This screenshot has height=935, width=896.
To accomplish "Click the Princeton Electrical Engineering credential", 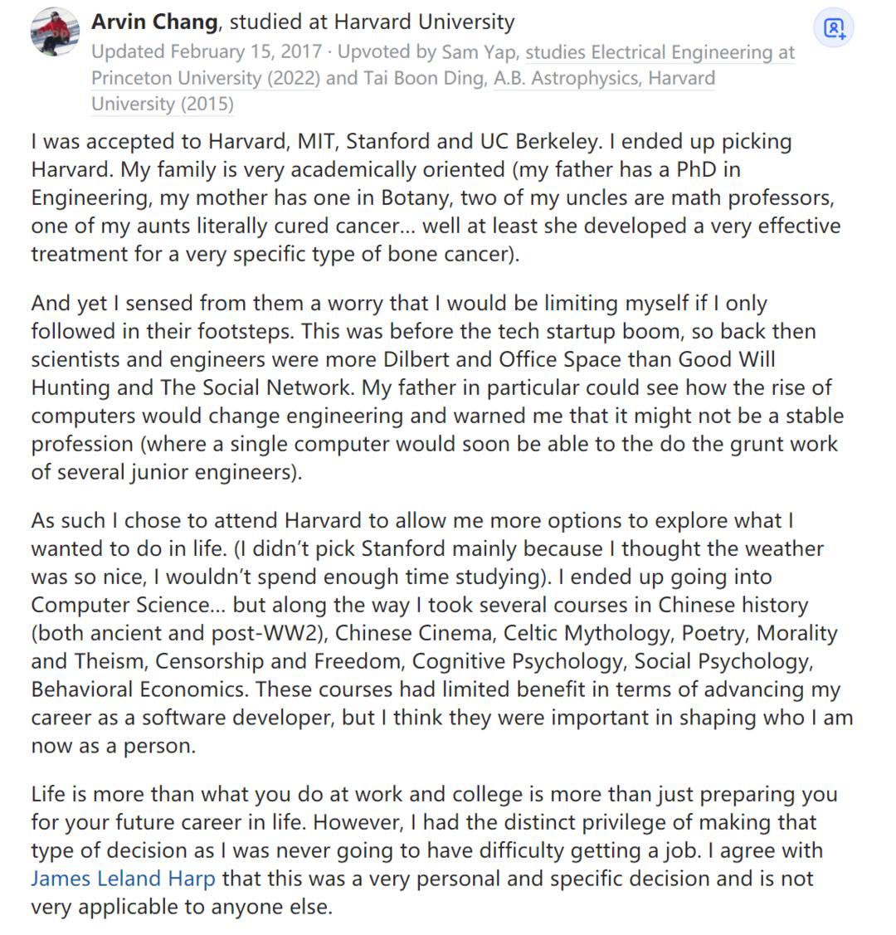I will click(x=660, y=53).
